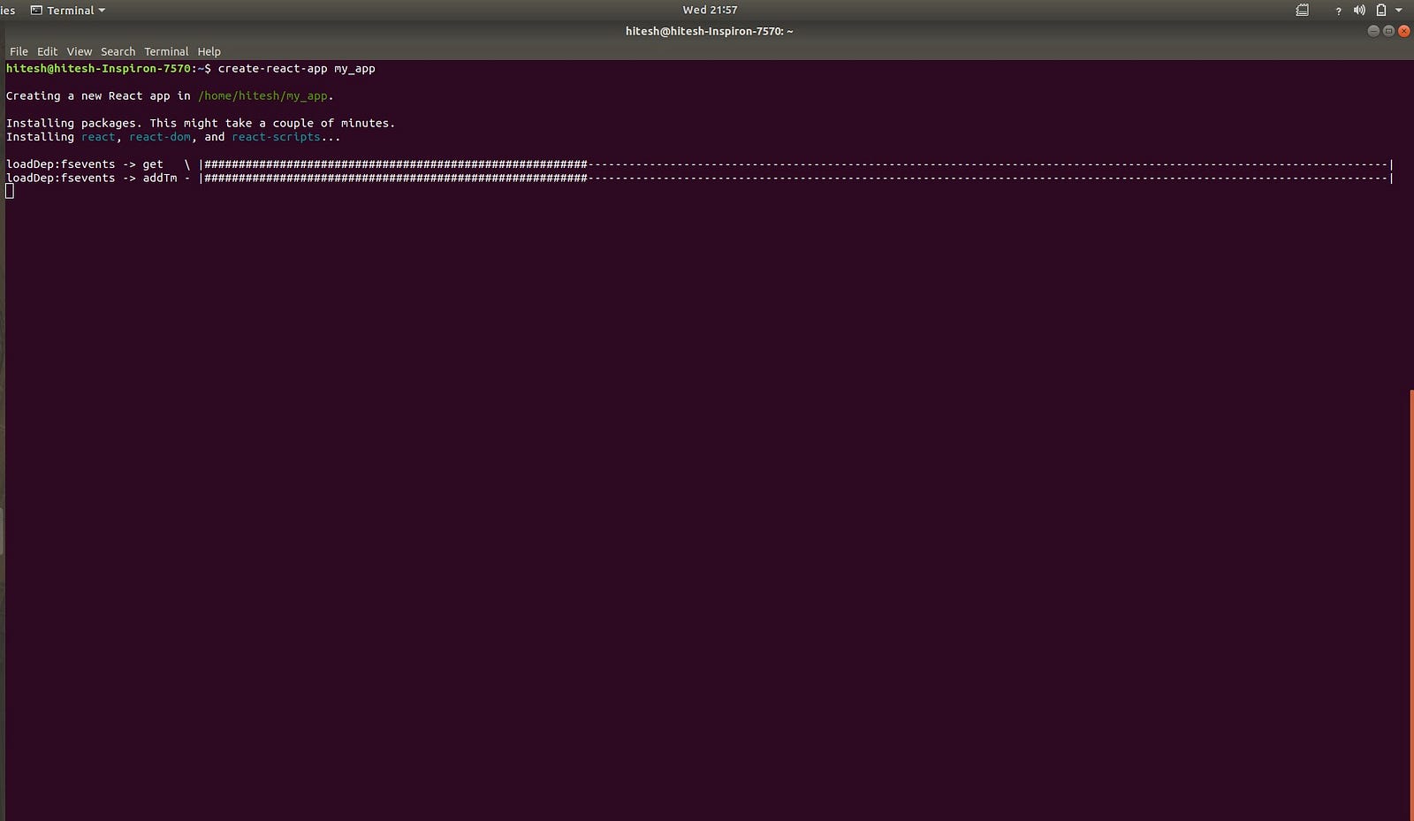Open the Search menu

tap(118, 51)
